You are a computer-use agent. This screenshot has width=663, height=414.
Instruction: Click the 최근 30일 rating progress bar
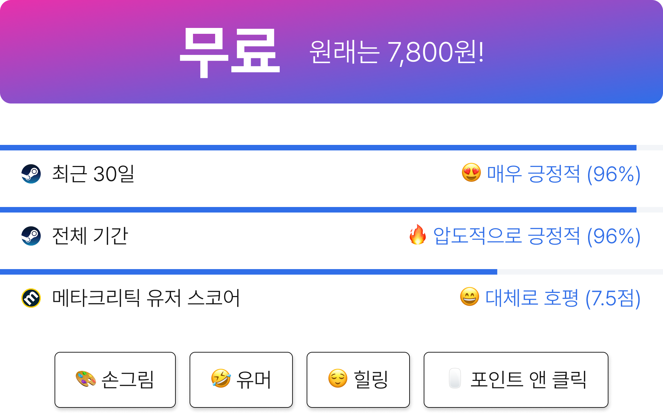coord(331,148)
